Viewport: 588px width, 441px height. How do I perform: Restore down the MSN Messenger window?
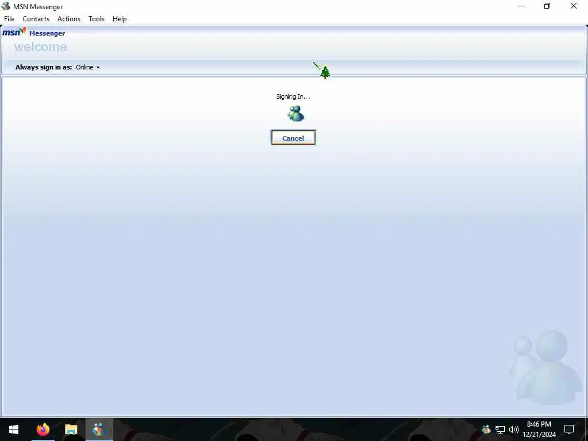547,6
